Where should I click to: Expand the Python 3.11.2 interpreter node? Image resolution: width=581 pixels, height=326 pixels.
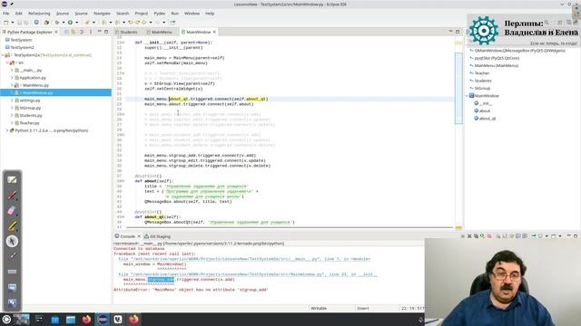tap(7, 130)
